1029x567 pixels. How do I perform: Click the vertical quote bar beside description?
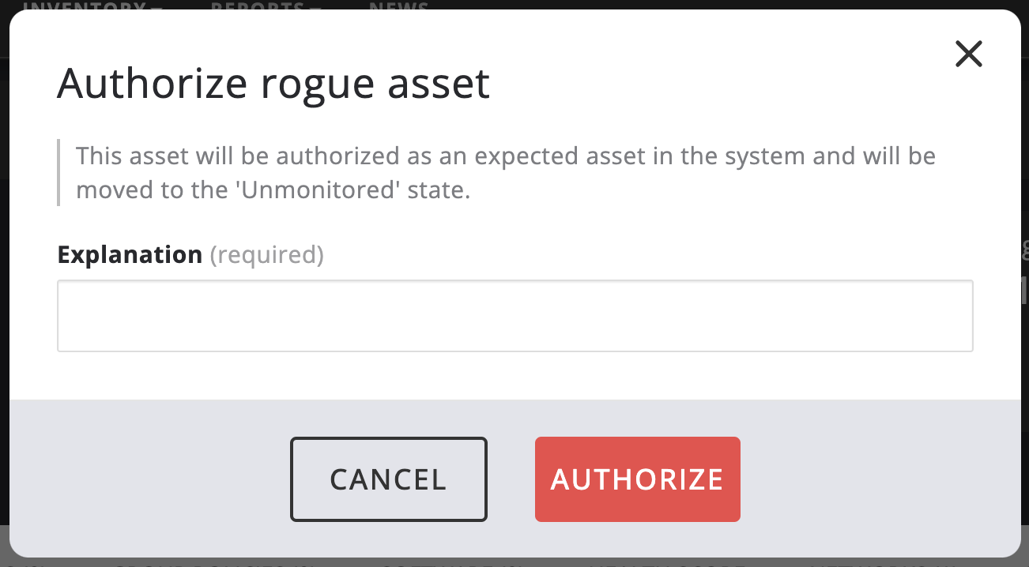coord(58,173)
